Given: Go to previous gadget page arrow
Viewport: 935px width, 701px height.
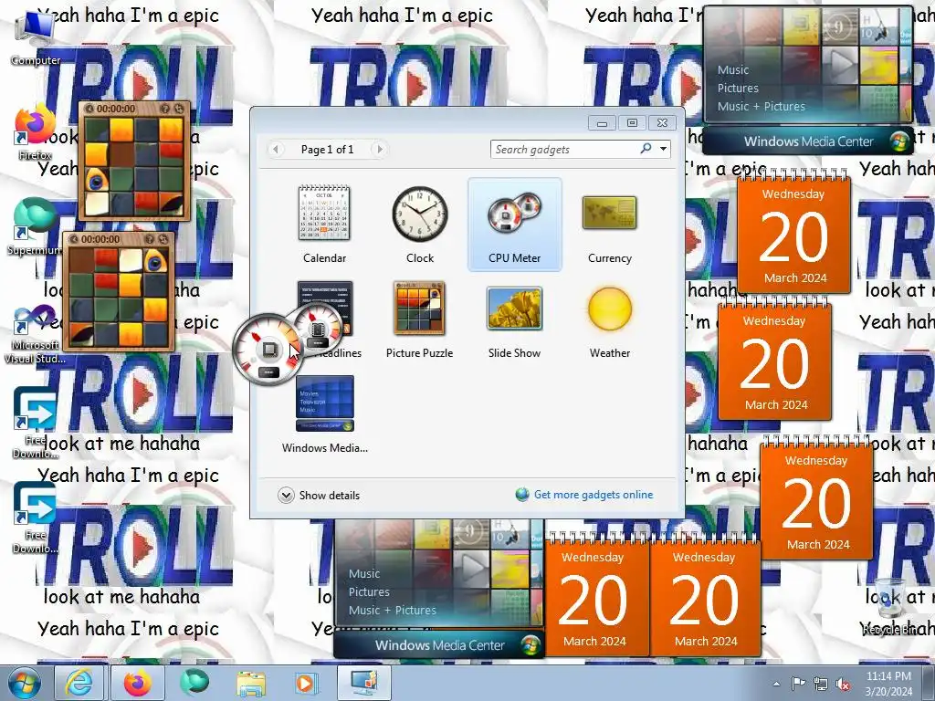Looking at the screenshot, I should click(276, 149).
